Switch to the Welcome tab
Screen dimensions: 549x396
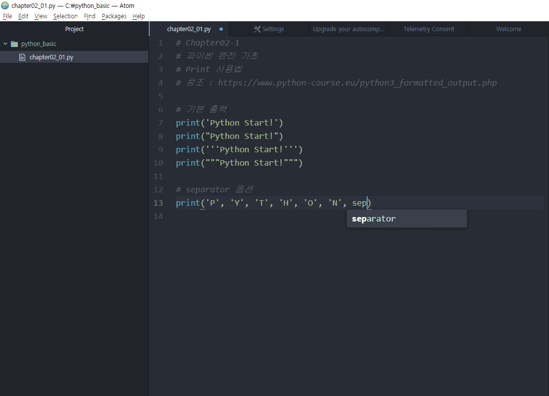508,29
